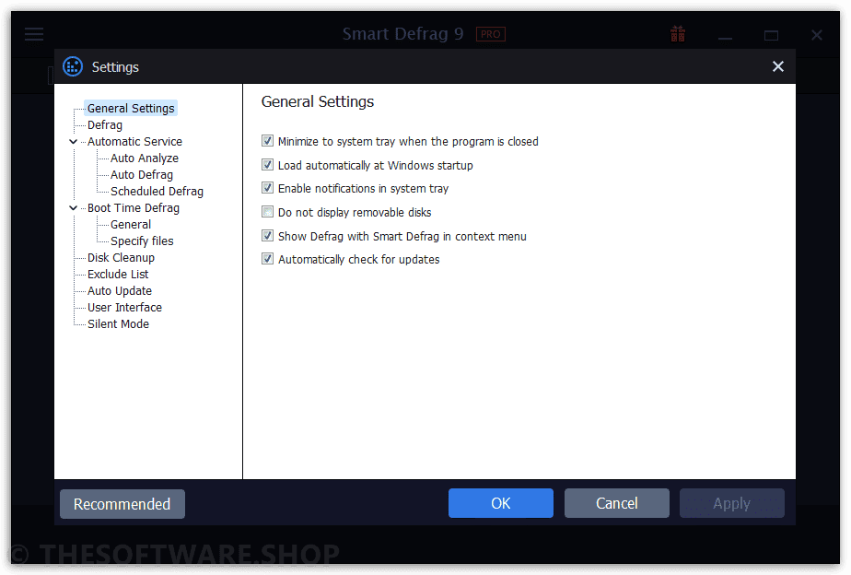Open User Interface settings
Image resolution: width=851 pixels, height=575 pixels.
click(124, 308)
